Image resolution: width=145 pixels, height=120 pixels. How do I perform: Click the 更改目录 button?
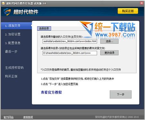pyautogui.click(x=109, y=53)
